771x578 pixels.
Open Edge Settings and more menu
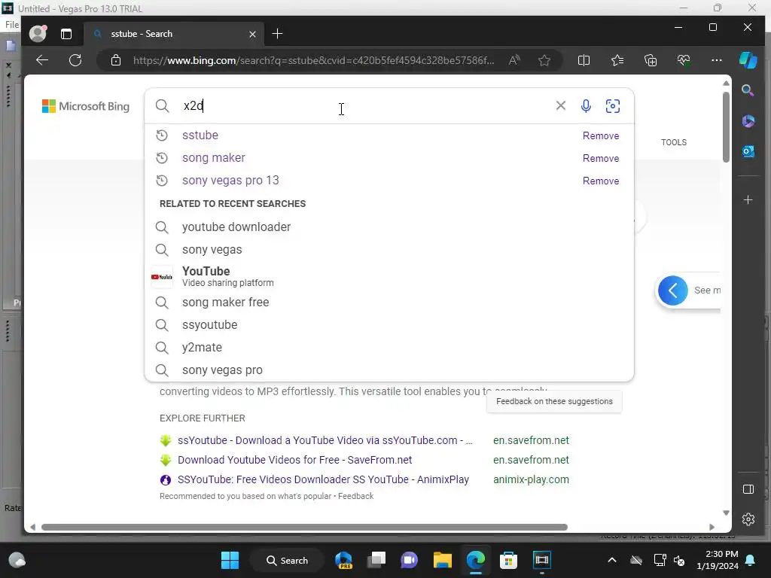(x=717, y=60)
